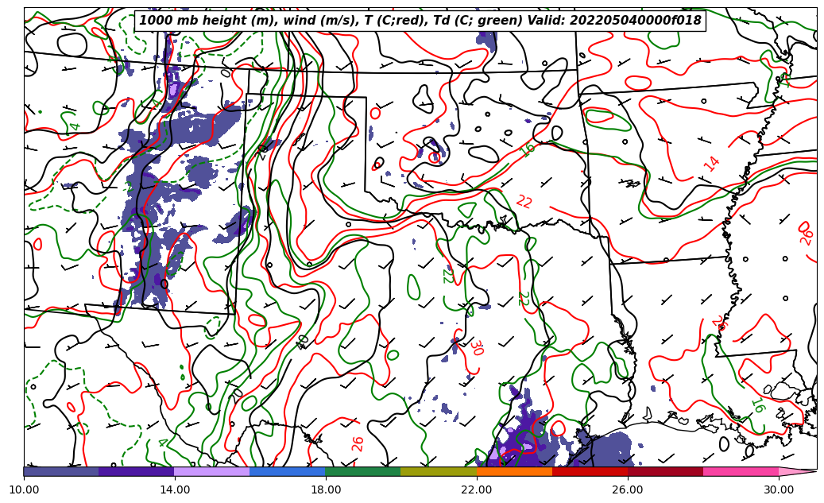The height and width of the screenshot is (503, 824).
Task: Click the 26.00 colorbar tick label
Action: pyautogui.click(x=628, y=489)
